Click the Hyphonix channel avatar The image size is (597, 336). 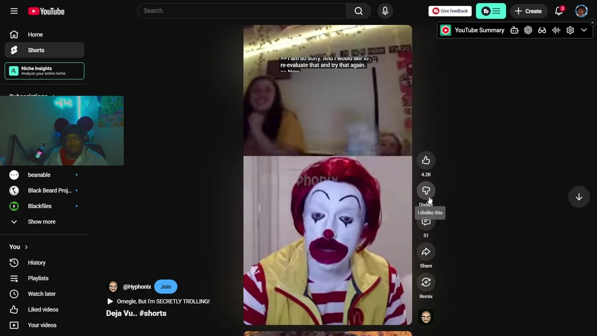pyautogui.click(x=113, y=287)
